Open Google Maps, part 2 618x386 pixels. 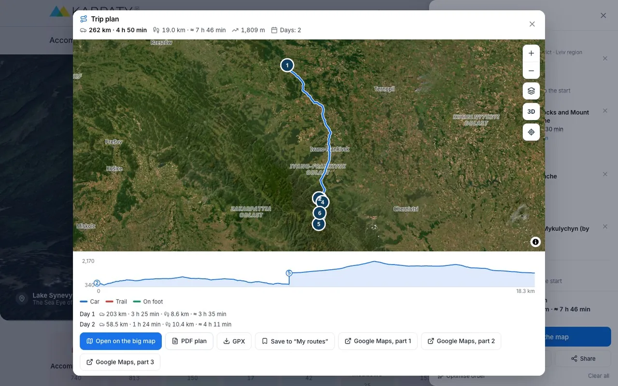coord(461,341)
